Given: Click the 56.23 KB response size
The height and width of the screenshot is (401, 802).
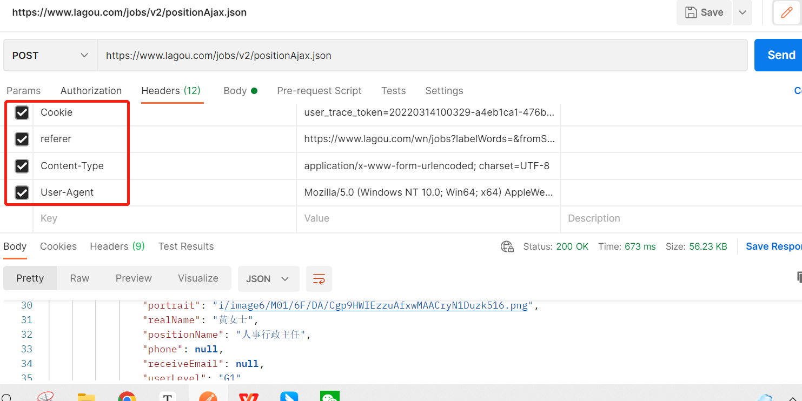Looking at the screenshot, I should point(708,246).
